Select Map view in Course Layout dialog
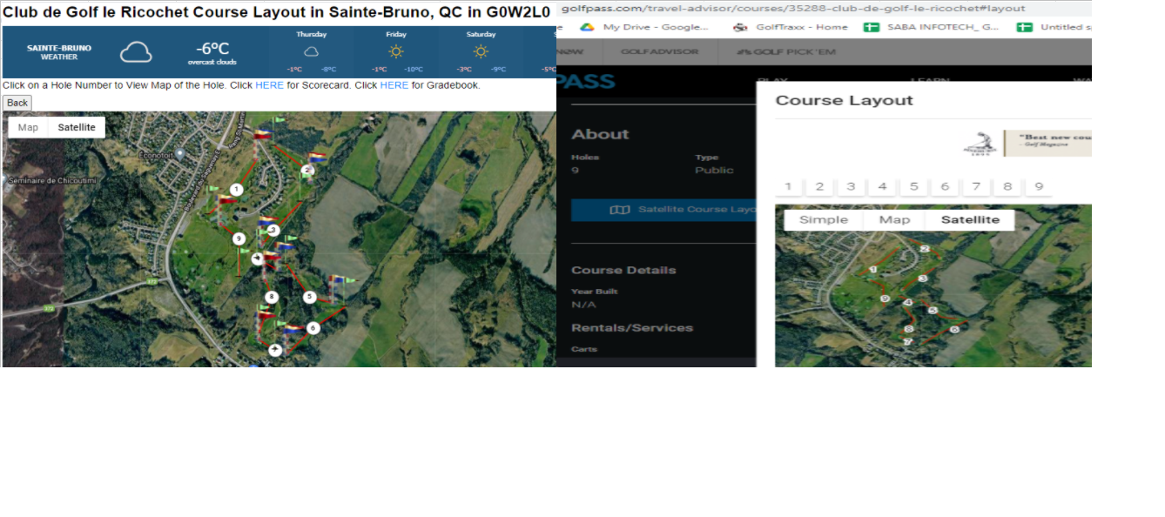Screen dimensions: 1165x517 894,219
